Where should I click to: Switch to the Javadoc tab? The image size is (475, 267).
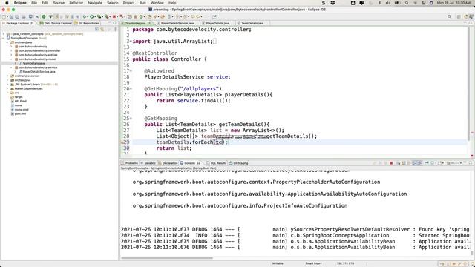click(148, 163)
